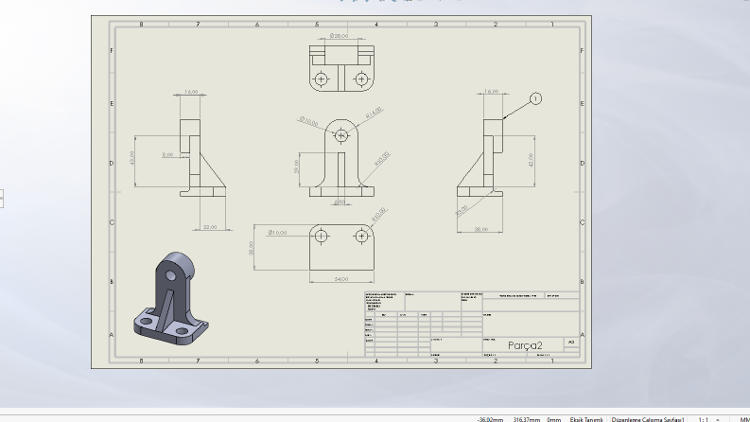750x422 pixels.
Task: Click the right hole center mark in top view
Action: point(361,79)
